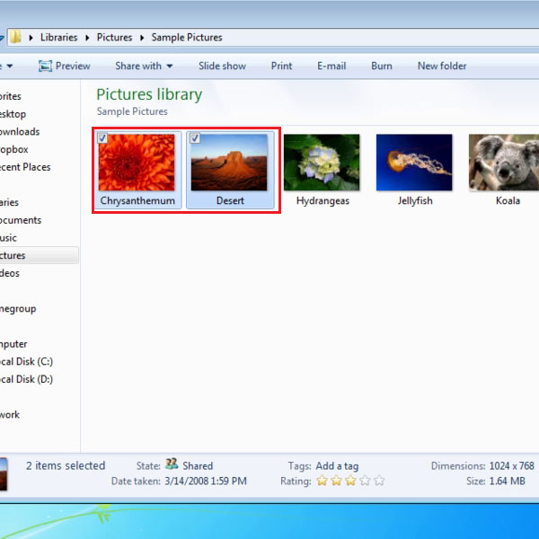Select the Koala thumbnail
This screenshot has height=539, width=539.
504,163
